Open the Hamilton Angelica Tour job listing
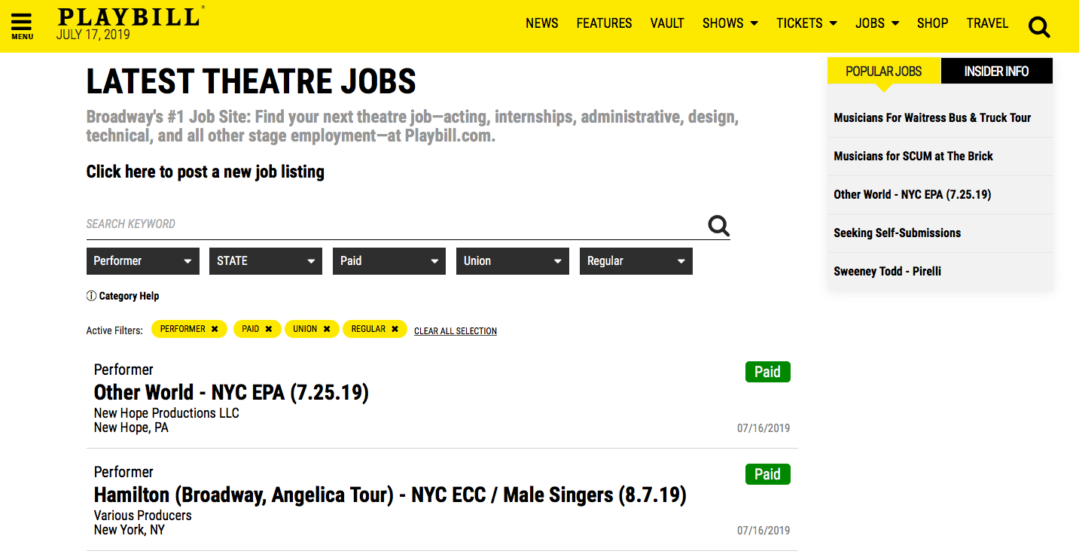The height and width of the screenshot is (560, 1079). tap(390, 495)
